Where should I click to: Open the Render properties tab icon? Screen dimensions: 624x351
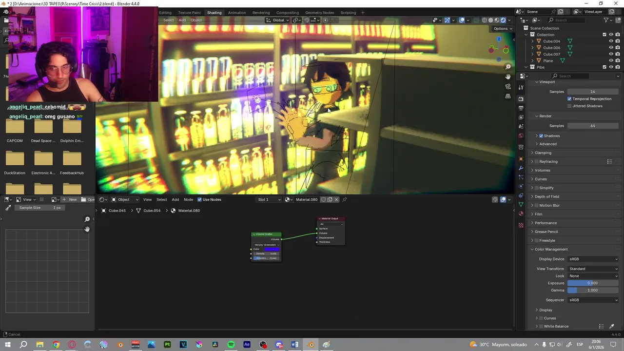521,98
